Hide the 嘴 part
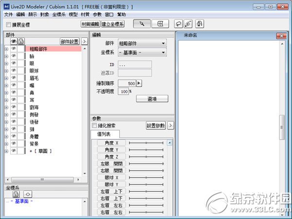 (x=14, y=85)
